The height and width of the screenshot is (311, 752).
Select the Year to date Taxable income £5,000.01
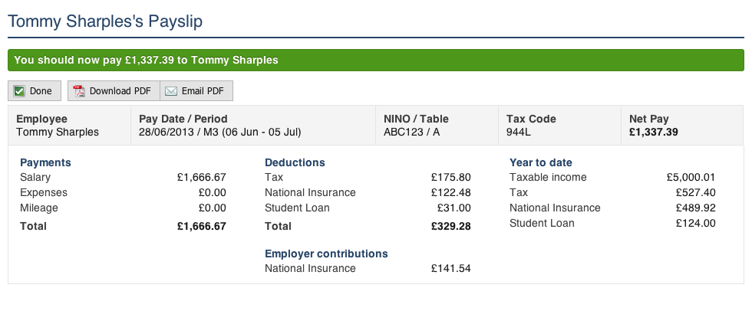coord(691,177)
